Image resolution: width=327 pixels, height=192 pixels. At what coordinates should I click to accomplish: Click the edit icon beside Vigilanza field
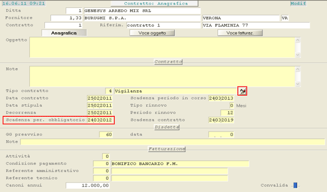pyautogui.click(x=242, y=91)
